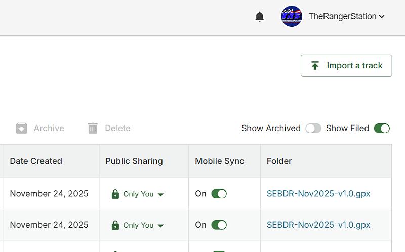405x252 pixels.
Task: Open first row Only You sharing dropdown
Action: (x=160, y=194)
